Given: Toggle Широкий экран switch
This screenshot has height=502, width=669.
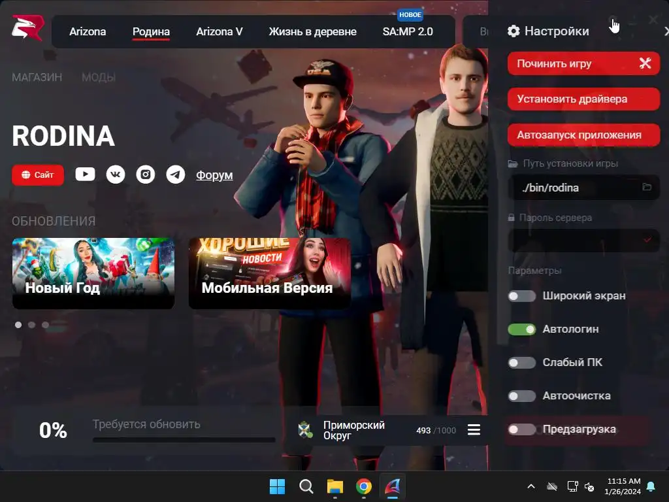Looking at the screenshot, I should pyautogui.click(x=522, y=296).
